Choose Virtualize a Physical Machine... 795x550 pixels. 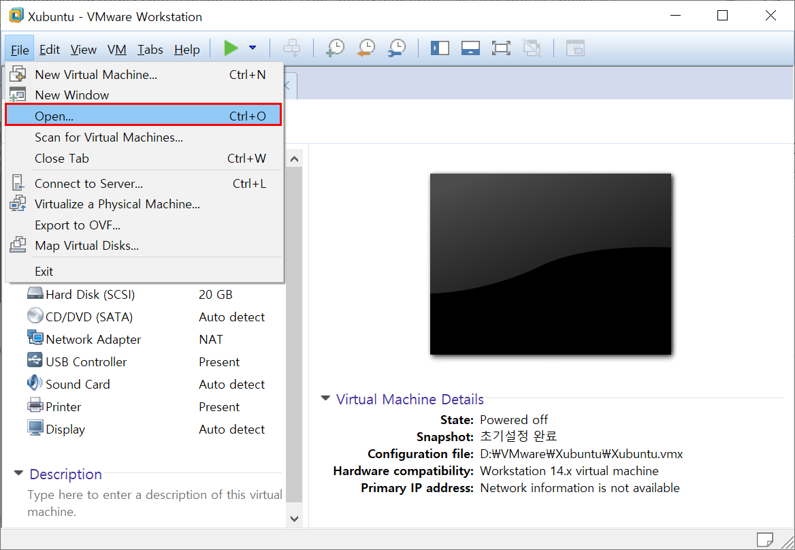[144, 204]
